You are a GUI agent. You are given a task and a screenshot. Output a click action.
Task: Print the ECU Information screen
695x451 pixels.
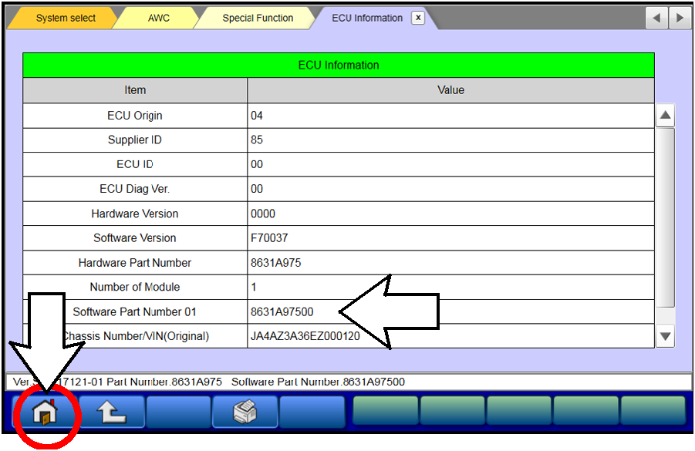pyautogui.click(x=245, y=412)
